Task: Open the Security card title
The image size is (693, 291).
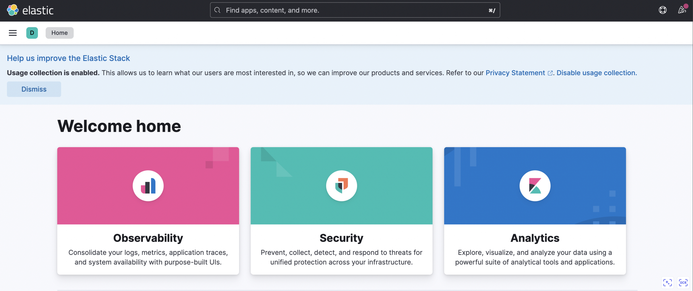Action: coord(341,238)
